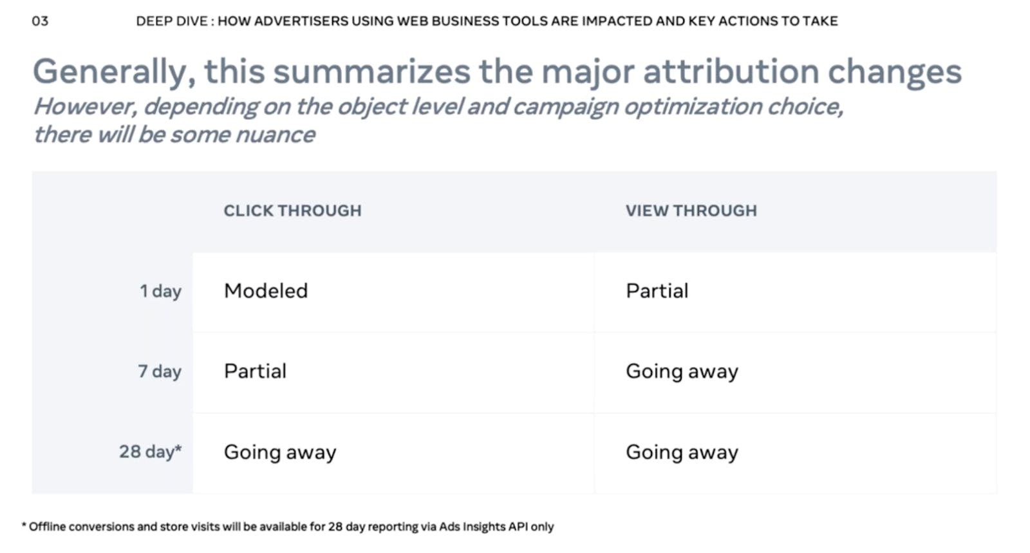Click the 'VIEW THROUGH' column header
This screenshot has width=1030, height=553.
691,211
